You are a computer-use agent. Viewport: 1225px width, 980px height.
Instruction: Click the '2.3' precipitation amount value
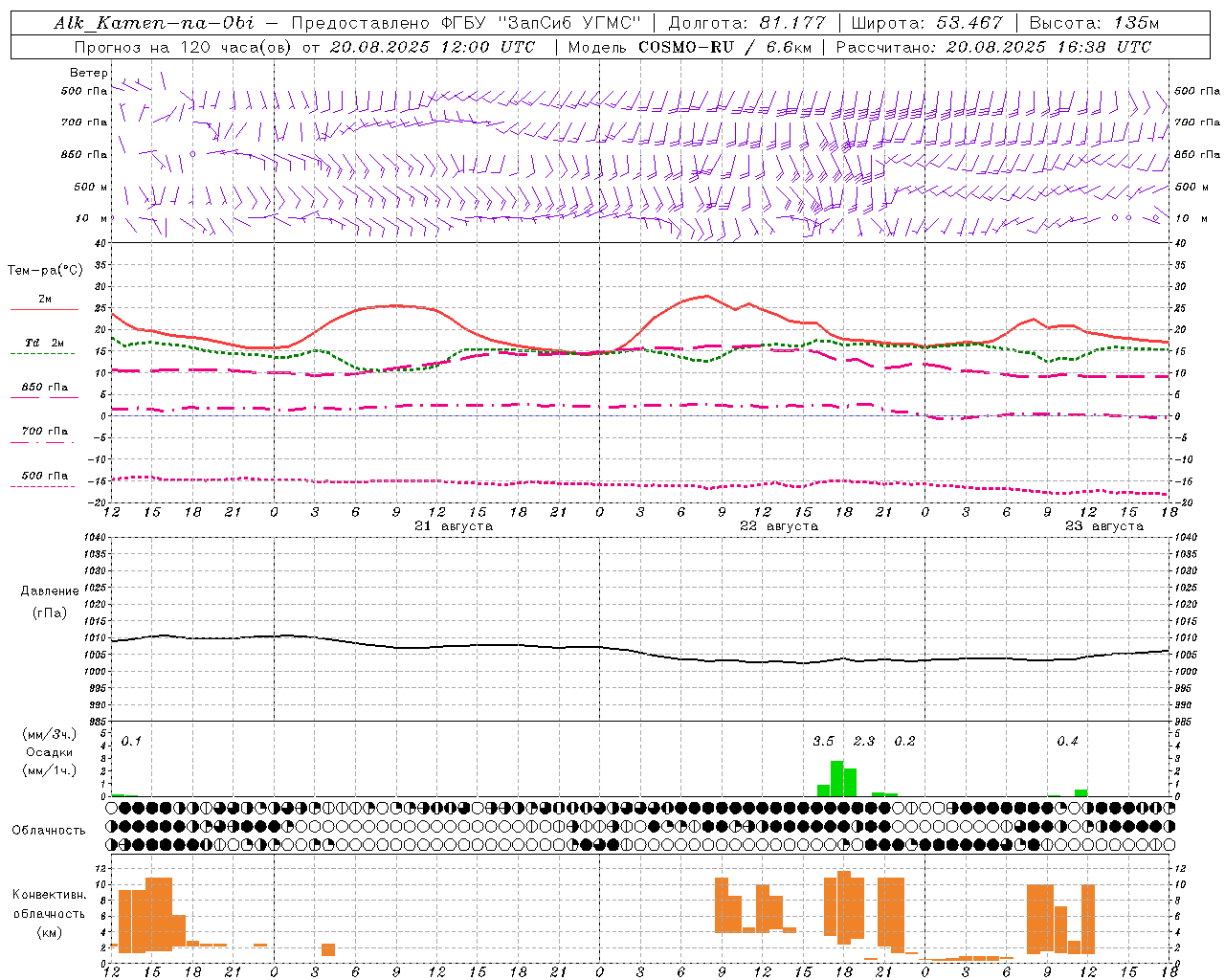click(x=864, y=741)
